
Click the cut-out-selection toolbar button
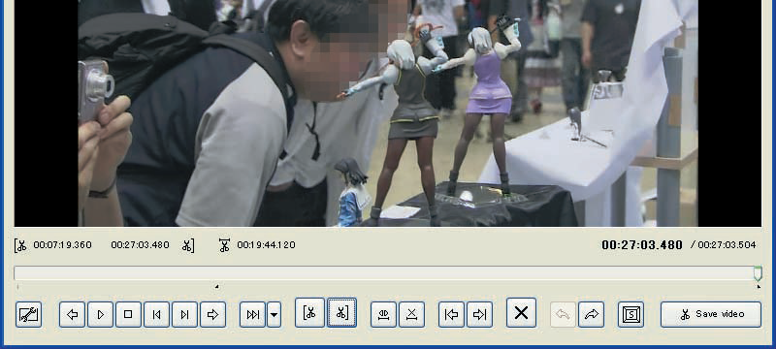pos(411,314)
